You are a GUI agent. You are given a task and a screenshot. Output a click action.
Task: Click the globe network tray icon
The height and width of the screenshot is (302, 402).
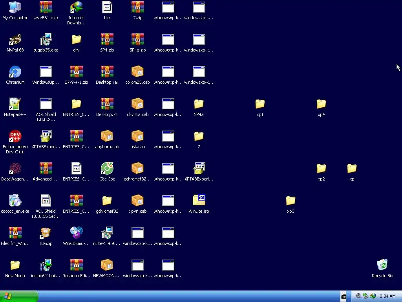tap(373, 296)
